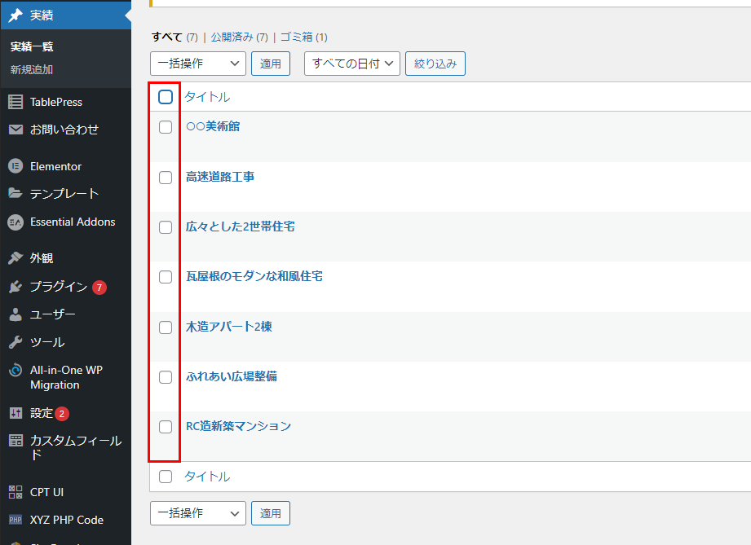Open the ゴミ箱 trash filter link
This screenshot has width=751, height=545.
pyautogui.click(x=296, y=37)
